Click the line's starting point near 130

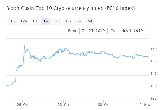tap(7, 86)
